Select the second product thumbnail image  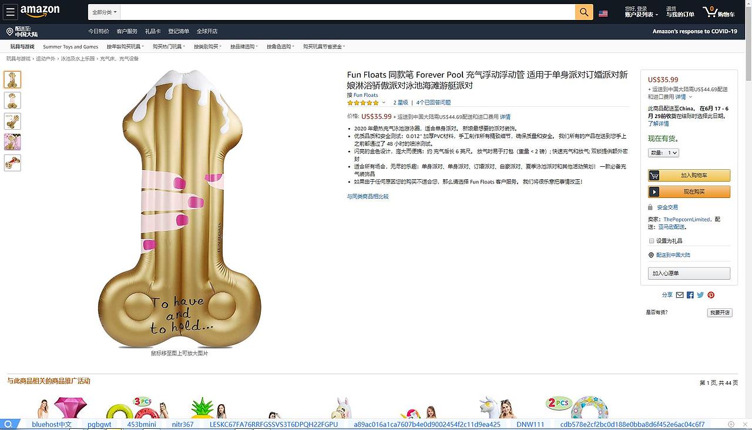[x=12, y=100]
